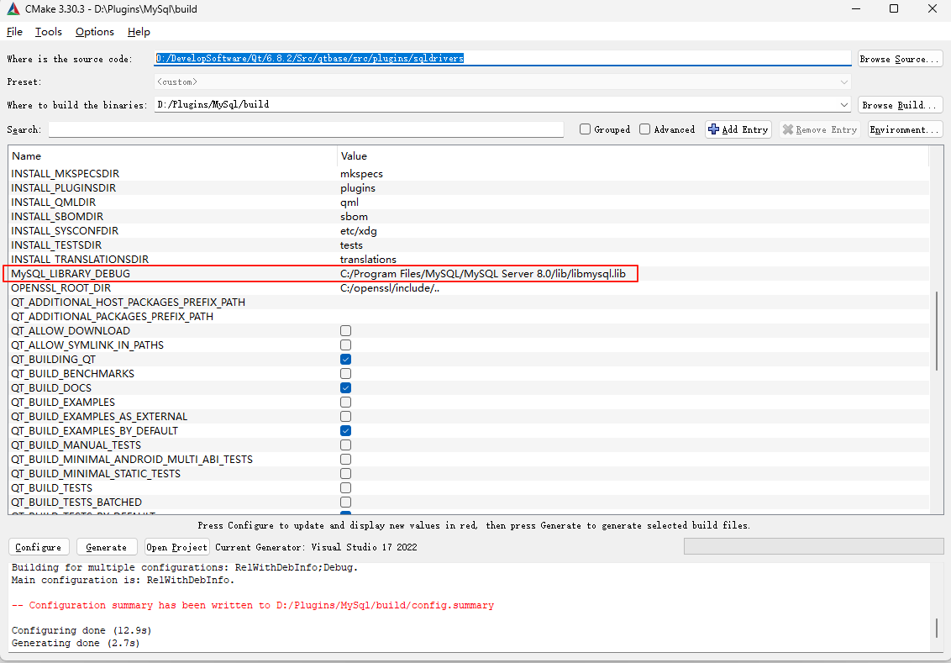The height and width of the screenshot is (663, 951).
Task: Click Browse Source button
Action: (900, 59)
